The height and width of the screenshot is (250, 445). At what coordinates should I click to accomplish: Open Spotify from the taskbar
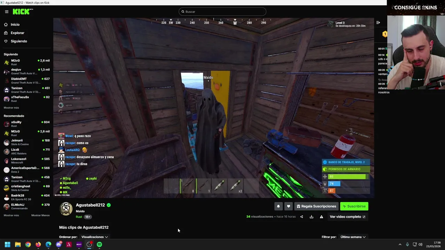point(99,244)
